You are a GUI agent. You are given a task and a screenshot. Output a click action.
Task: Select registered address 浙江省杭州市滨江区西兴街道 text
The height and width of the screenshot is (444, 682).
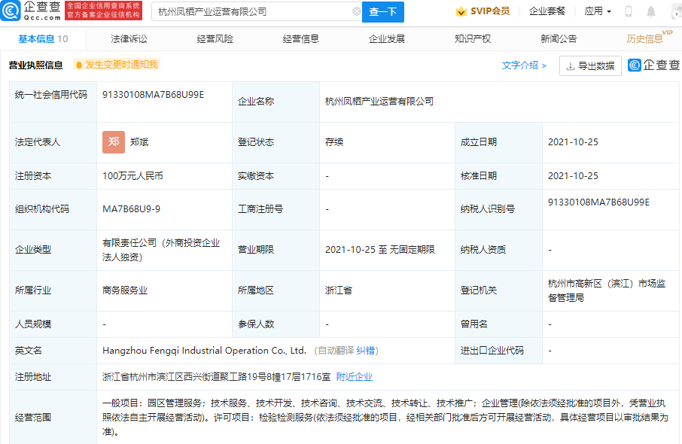(216, 376)
